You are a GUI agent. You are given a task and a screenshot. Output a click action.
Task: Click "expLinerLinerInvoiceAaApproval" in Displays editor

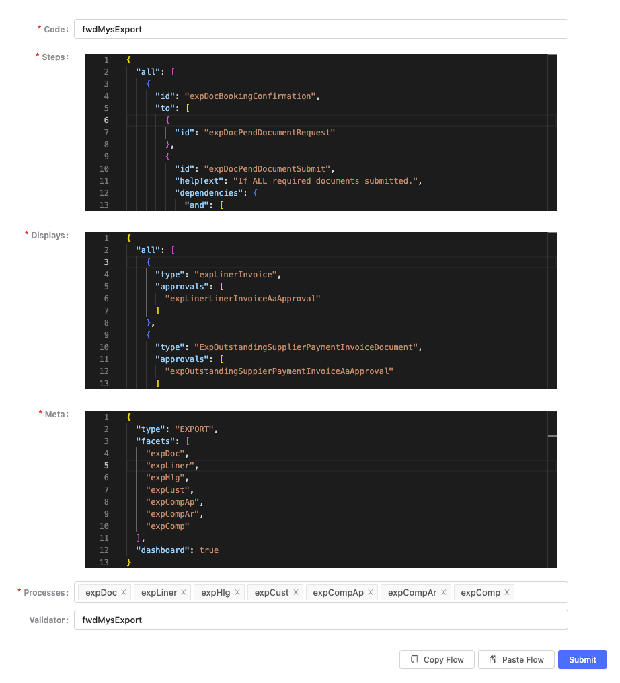(x=243, y=299)
